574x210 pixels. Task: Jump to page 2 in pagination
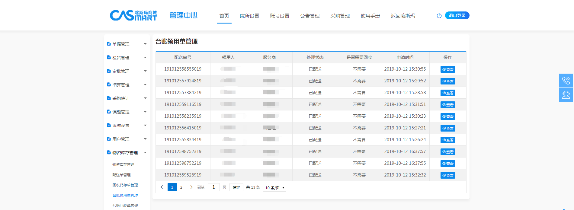click(181, 187)
